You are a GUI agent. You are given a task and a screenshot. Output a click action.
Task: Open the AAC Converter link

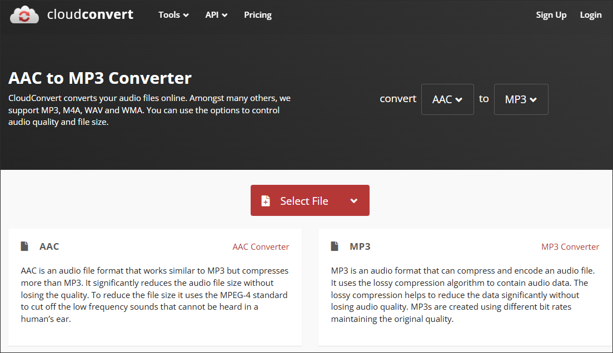[x=261, y=247]
